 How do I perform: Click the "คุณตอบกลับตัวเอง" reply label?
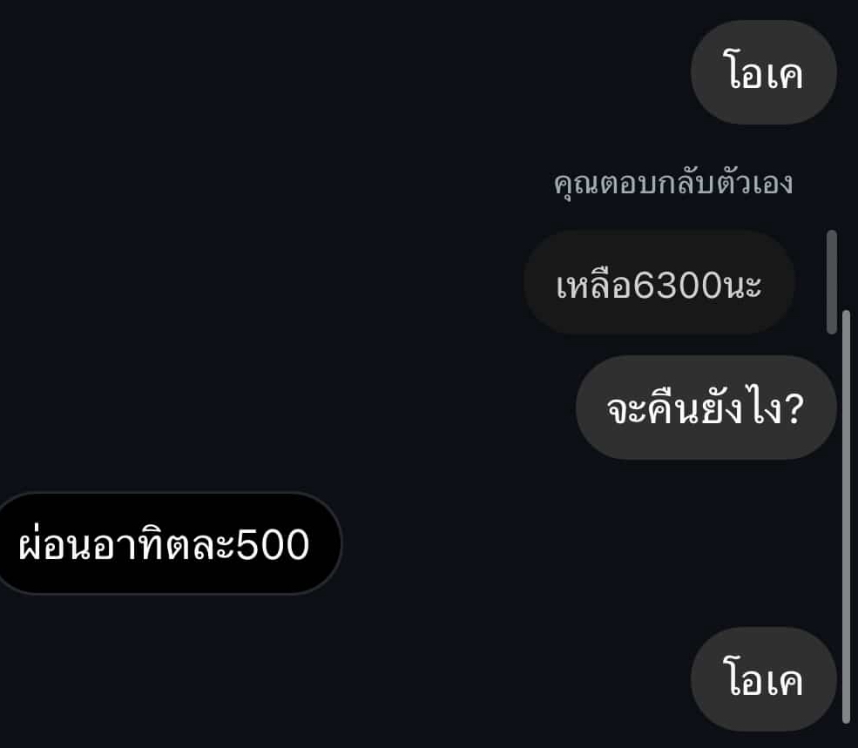click(x=673, y=183)
